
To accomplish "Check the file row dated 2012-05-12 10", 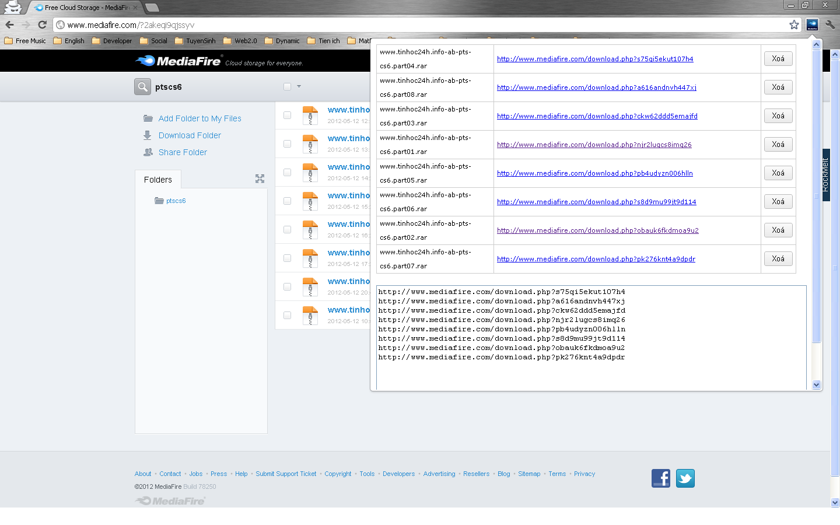I will tap(287, 315).
